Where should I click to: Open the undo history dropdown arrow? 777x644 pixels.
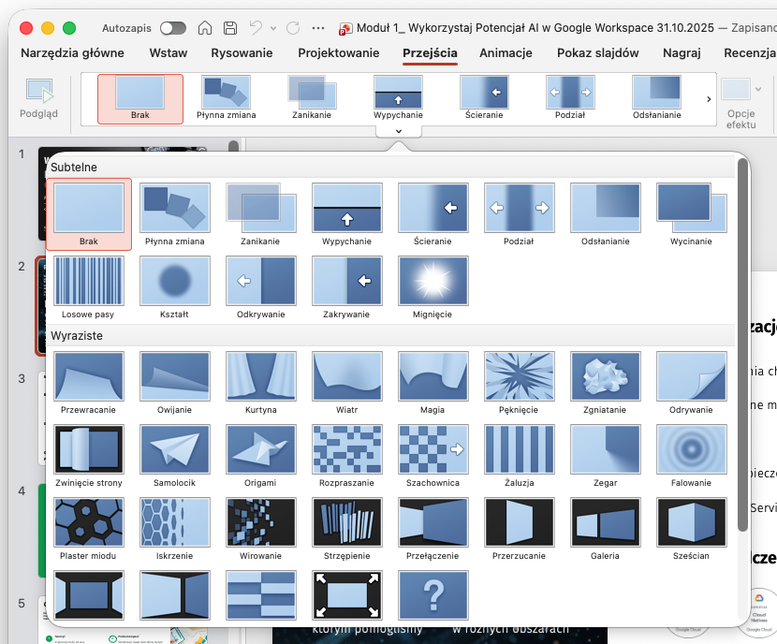click(273, 28)
